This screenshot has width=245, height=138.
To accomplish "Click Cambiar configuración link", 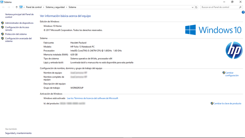I will (232, 74).
